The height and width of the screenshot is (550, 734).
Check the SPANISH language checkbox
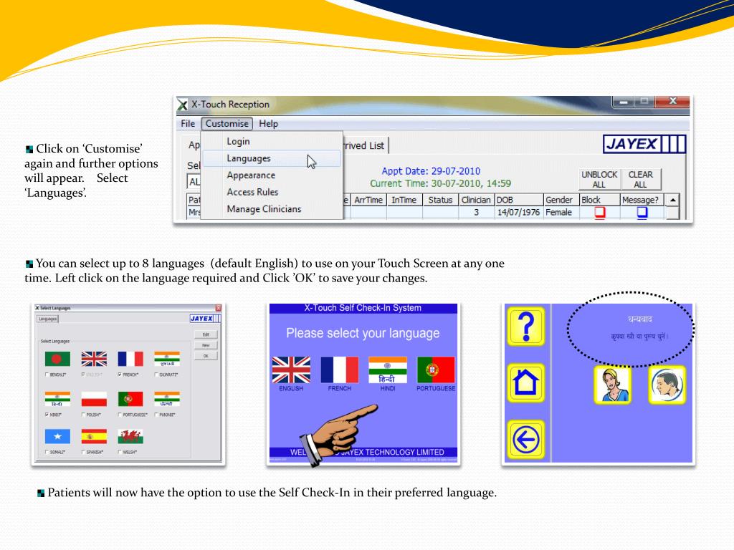83,453
